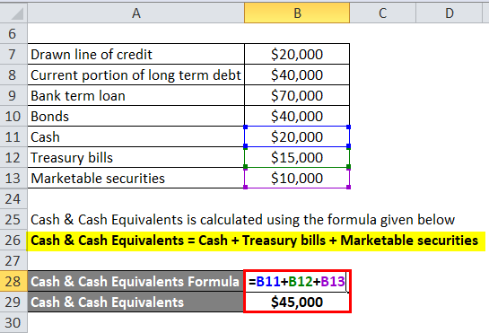Screen dimensions: 489x333
Task: Click cell 'Current portion of long term debt'
Action: [136, 74]
